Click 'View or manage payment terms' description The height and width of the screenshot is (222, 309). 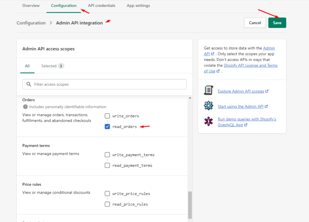tap(51, 154)
